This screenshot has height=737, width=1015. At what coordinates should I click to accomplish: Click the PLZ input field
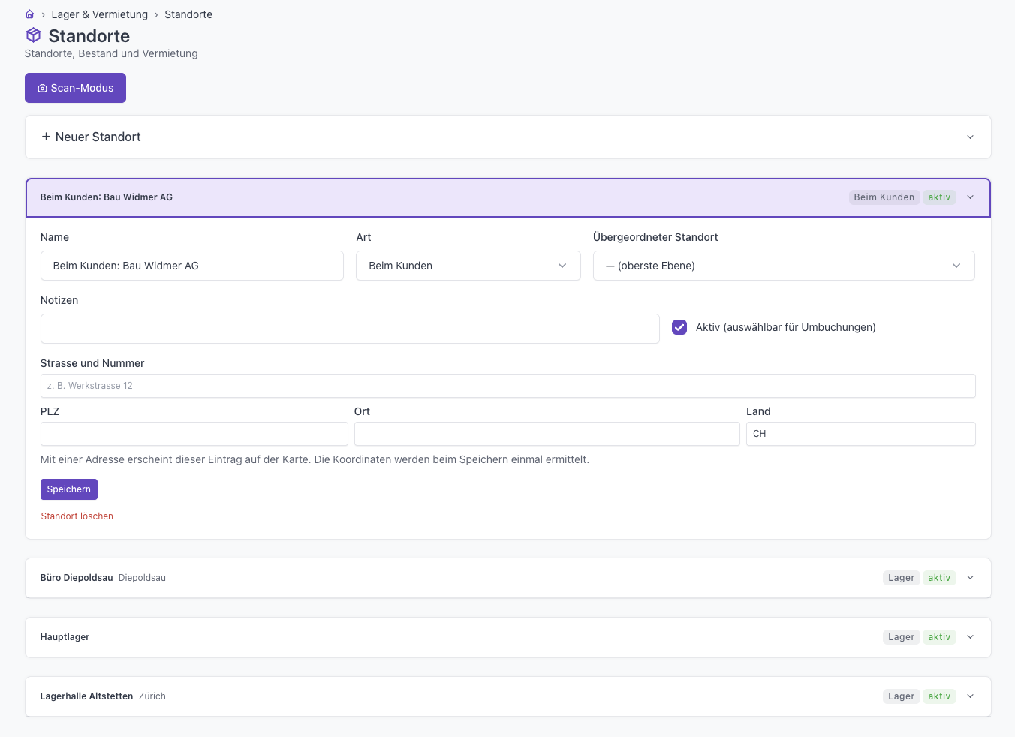[194, 434]
